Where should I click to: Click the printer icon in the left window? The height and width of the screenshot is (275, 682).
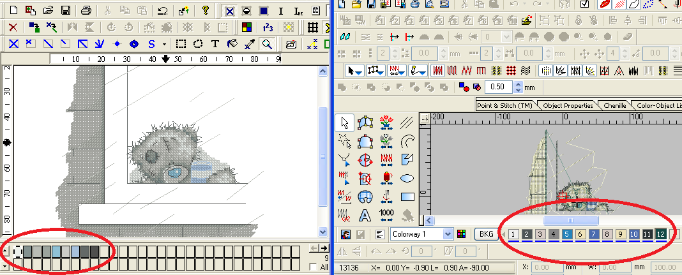(87, 10)
